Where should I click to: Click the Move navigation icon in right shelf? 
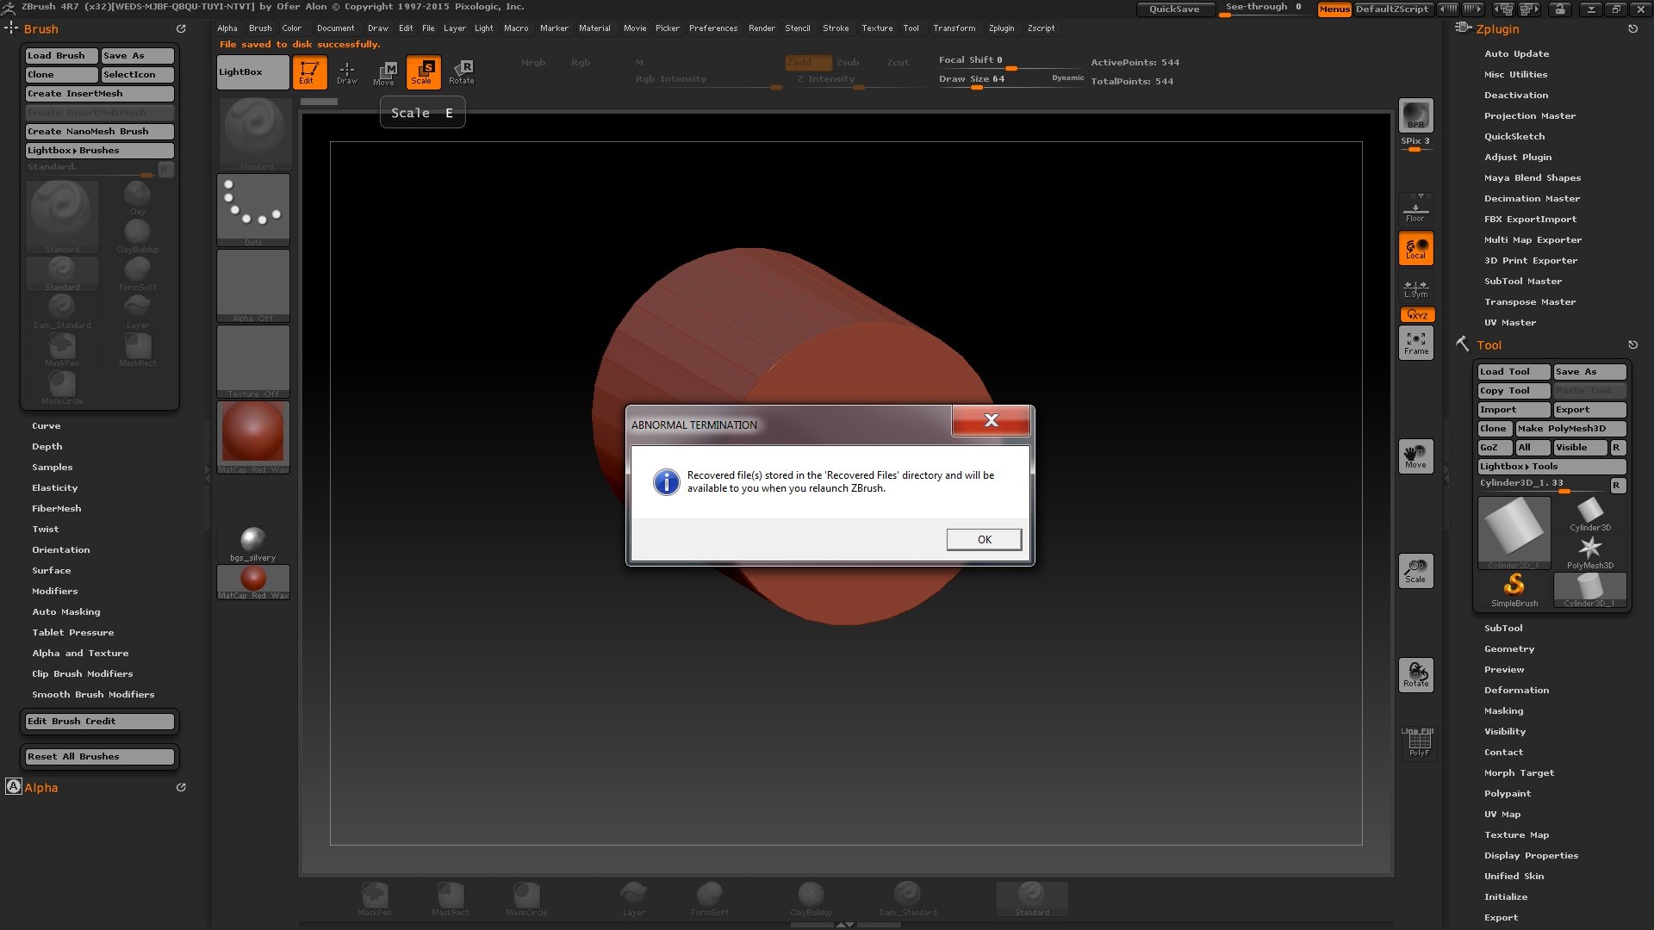click(x=1415, y=456)
